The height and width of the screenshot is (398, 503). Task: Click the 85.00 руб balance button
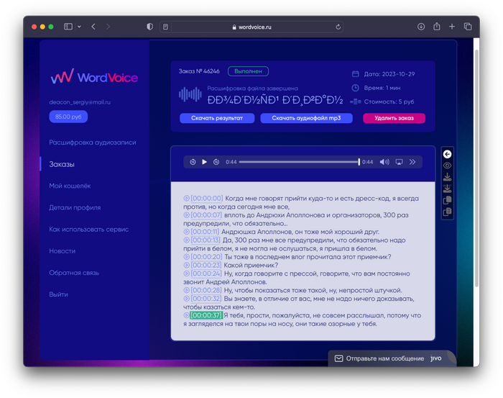pos(68,117)
